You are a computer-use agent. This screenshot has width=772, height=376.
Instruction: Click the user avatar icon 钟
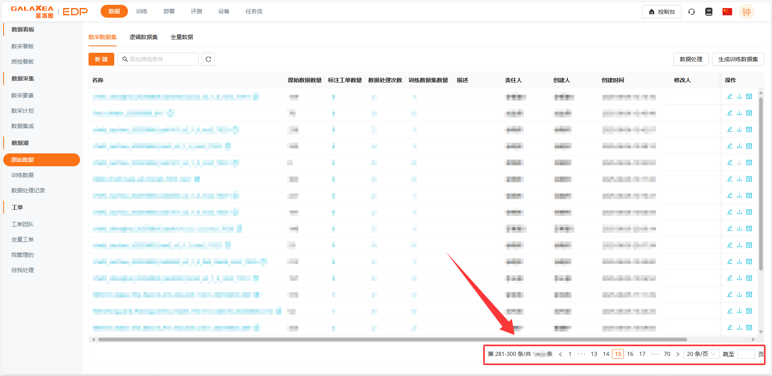click(746, 12)
